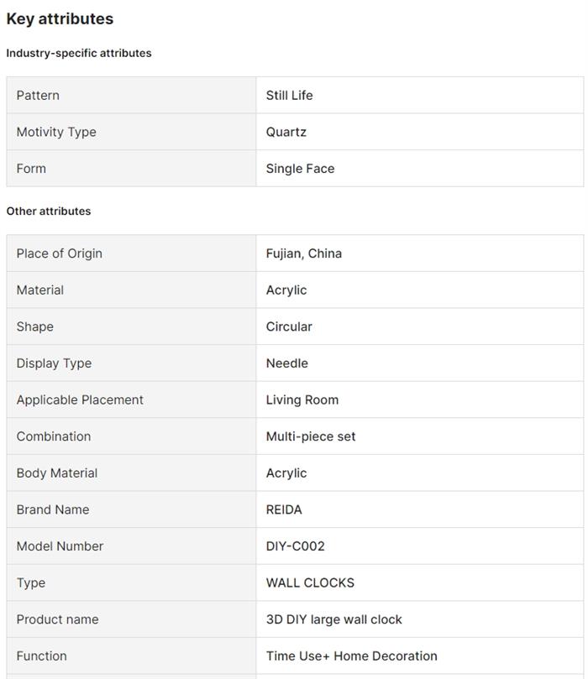The height and width of the screenshot is (679, 588).
Task: Click the Place of Origin label
Action: click(59, 253)
